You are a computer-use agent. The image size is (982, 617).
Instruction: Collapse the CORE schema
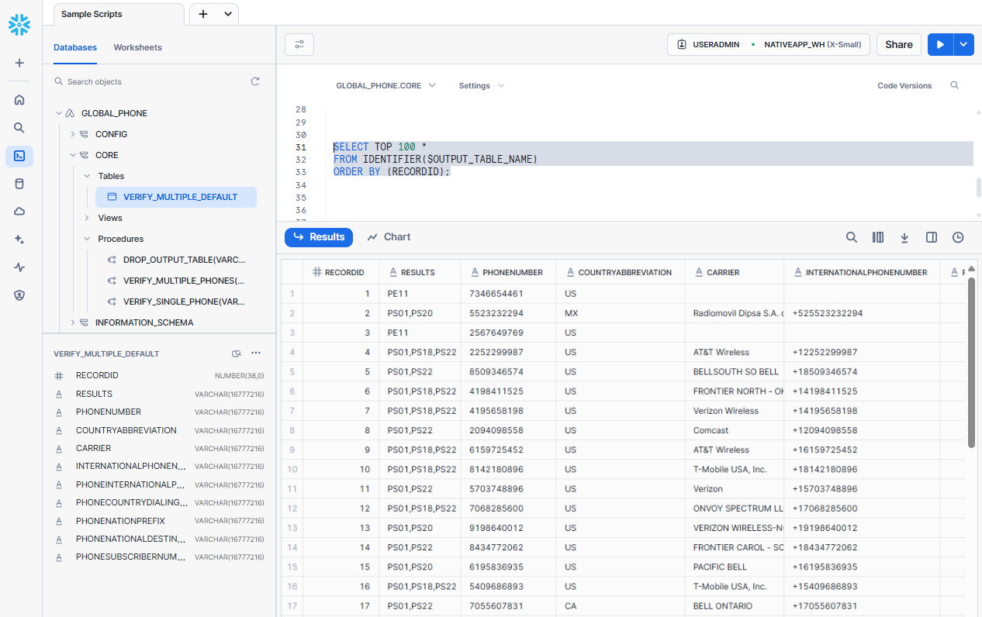pos(72,155)
